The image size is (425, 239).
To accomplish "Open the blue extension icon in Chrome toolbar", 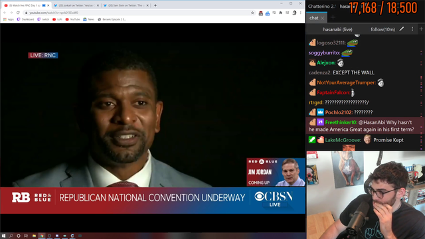I will [268, 13].
